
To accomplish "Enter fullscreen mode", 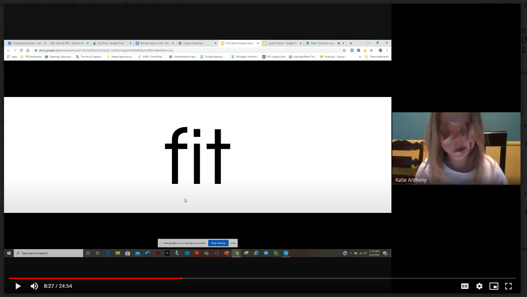I will tap(508, 286).
